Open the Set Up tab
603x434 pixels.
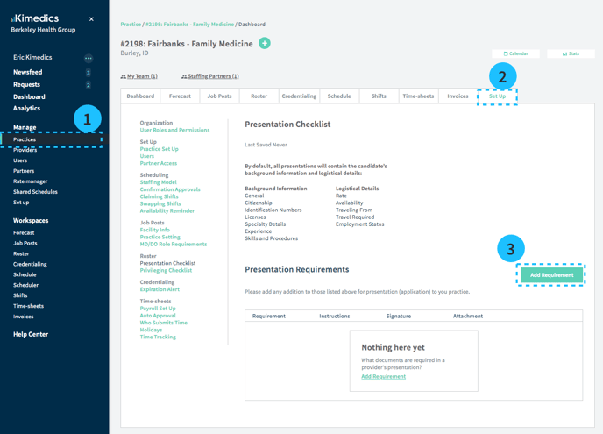click(497, 96)
